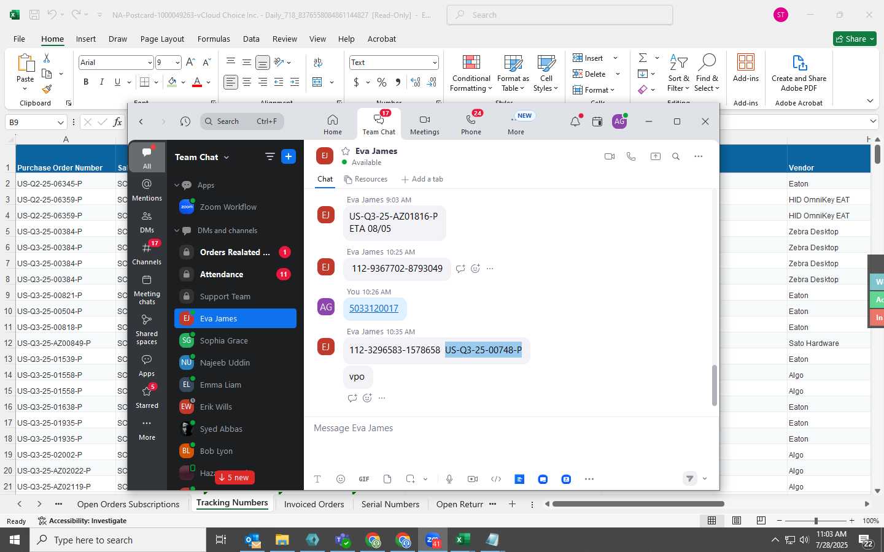The image size is (884, 552).
Task: Open the Sophia Grace chat
Action: [235, 340]
